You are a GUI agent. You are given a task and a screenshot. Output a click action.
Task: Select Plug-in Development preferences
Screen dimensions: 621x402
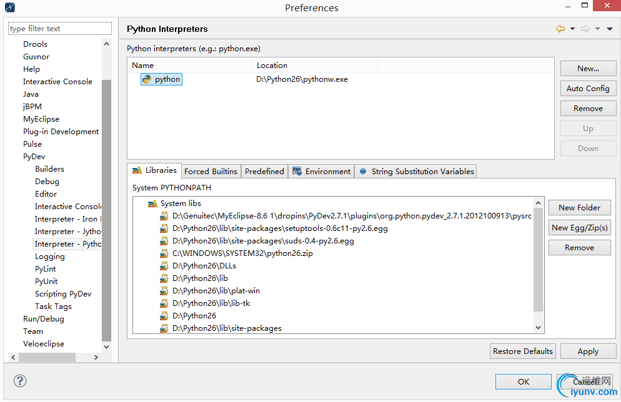click(61, 132)
